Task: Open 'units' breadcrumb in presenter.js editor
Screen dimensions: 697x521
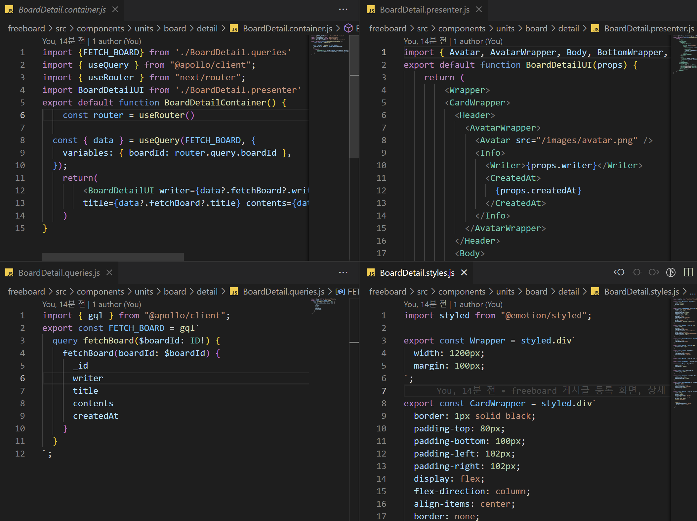Action: coord(505,28)
